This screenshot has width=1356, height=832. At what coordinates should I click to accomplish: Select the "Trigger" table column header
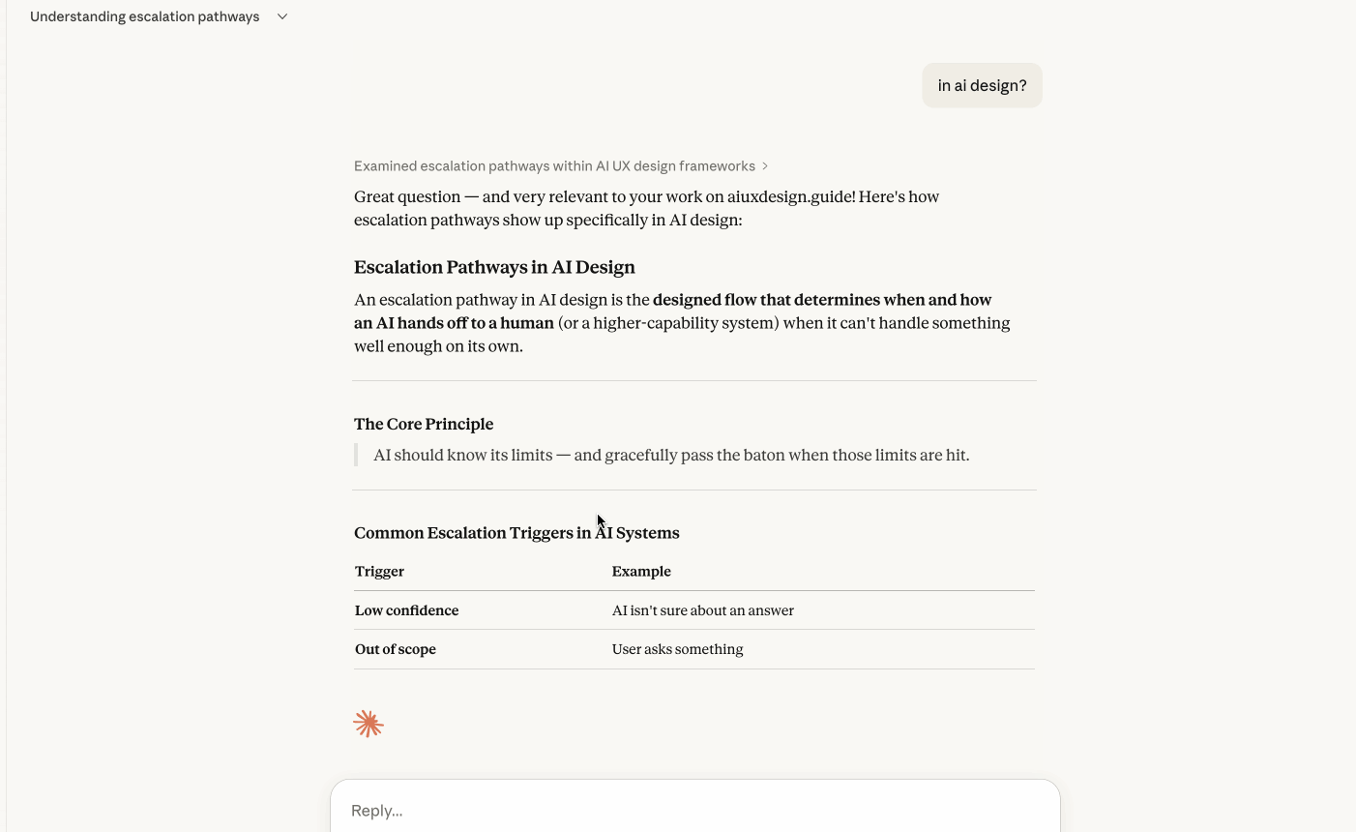[379, 572]
